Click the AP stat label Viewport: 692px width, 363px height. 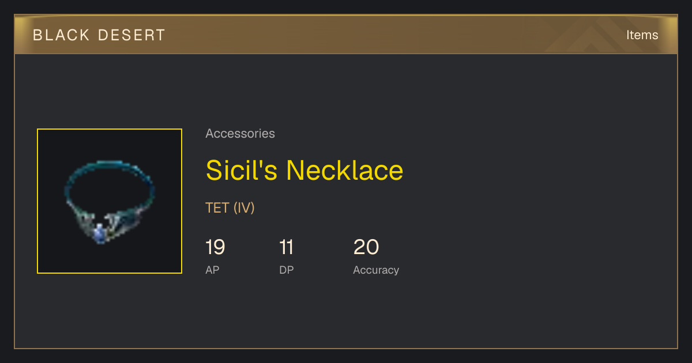(212, 270)
